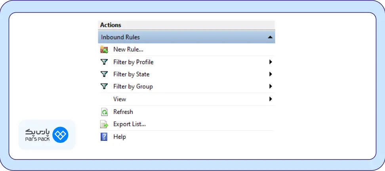Click the blue Help question mark icon
Screen dimensions: 385x171
click(x=104, y=137)
